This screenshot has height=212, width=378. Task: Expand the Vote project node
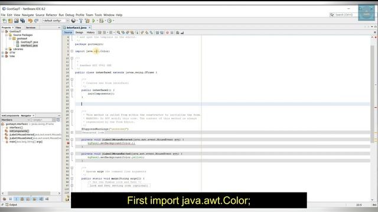[x=3, y=57]
